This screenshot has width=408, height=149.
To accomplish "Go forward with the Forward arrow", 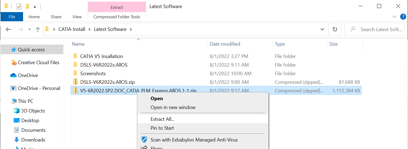I will pos(20,30).
